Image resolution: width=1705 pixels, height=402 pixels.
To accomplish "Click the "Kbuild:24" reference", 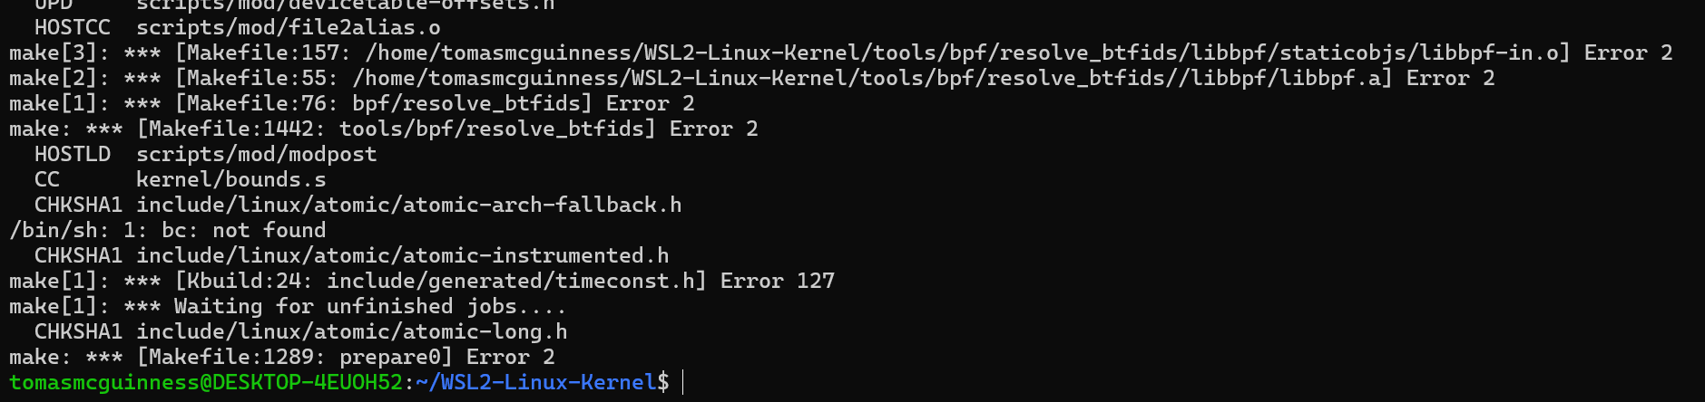I will 249,281.
